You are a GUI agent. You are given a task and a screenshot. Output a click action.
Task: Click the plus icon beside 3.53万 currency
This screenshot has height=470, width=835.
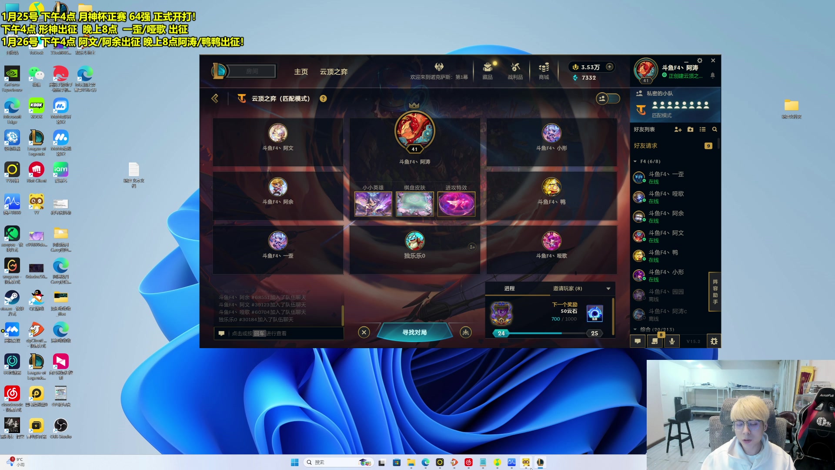pos(610,67)
